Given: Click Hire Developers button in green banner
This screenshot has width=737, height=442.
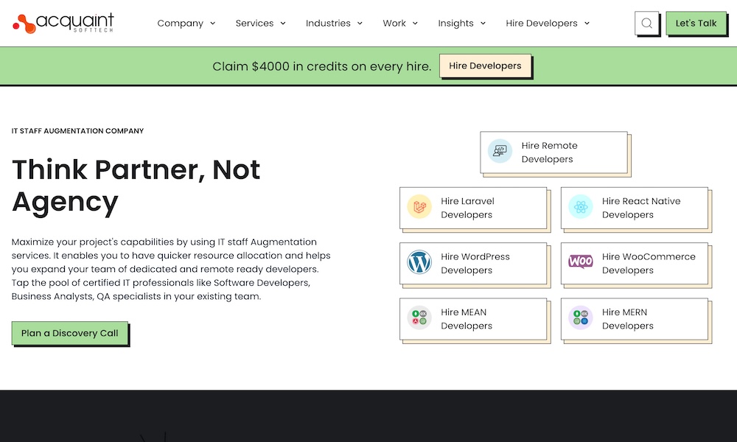Looking at the screenshot, I should pyautogui.click(x=485, y=66).
